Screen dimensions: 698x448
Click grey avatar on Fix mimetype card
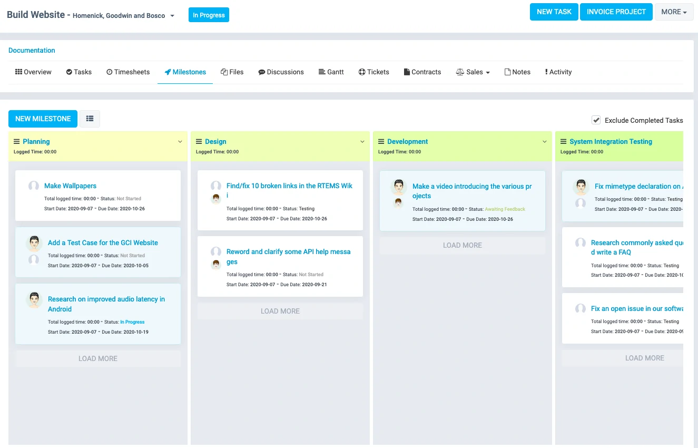point(581,203)
